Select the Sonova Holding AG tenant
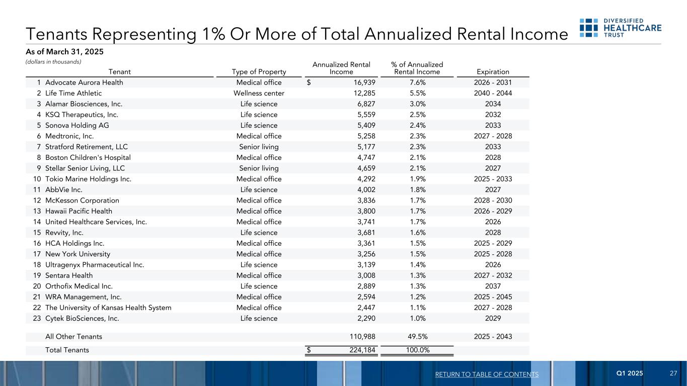 (x=77, y=125)
